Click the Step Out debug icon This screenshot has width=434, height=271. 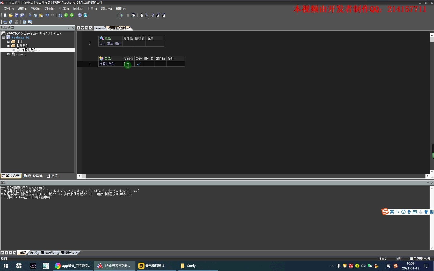pyautogui.click(x=158, y=16)
